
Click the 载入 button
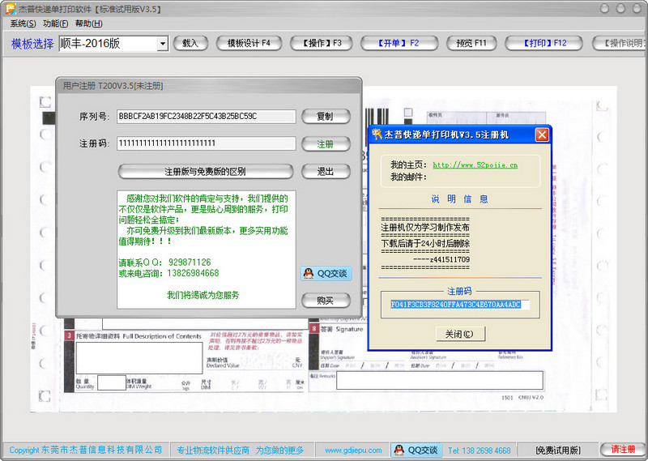click(190, 43)
